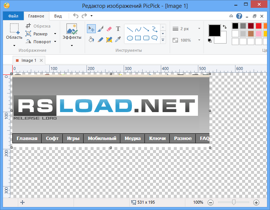Click the Эффекты button icon

coord(72,29)
